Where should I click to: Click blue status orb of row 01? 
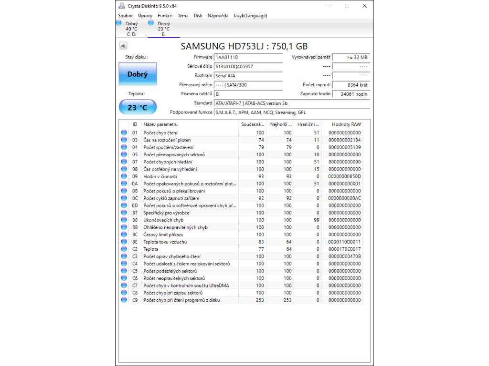pos(124,132)
